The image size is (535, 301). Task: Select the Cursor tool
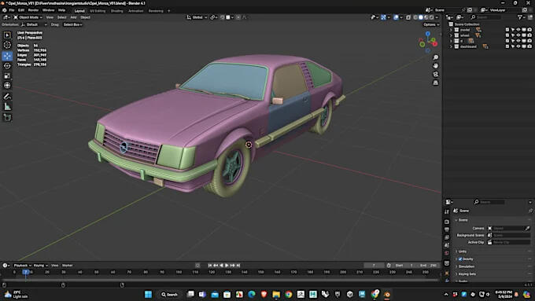pos(7,45)
